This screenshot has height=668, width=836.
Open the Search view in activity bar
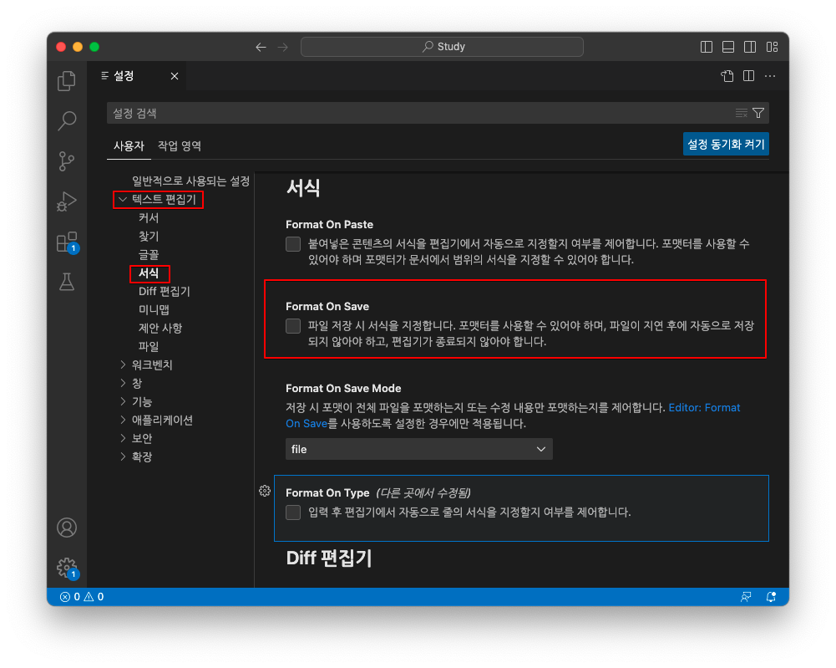(67, 120)
